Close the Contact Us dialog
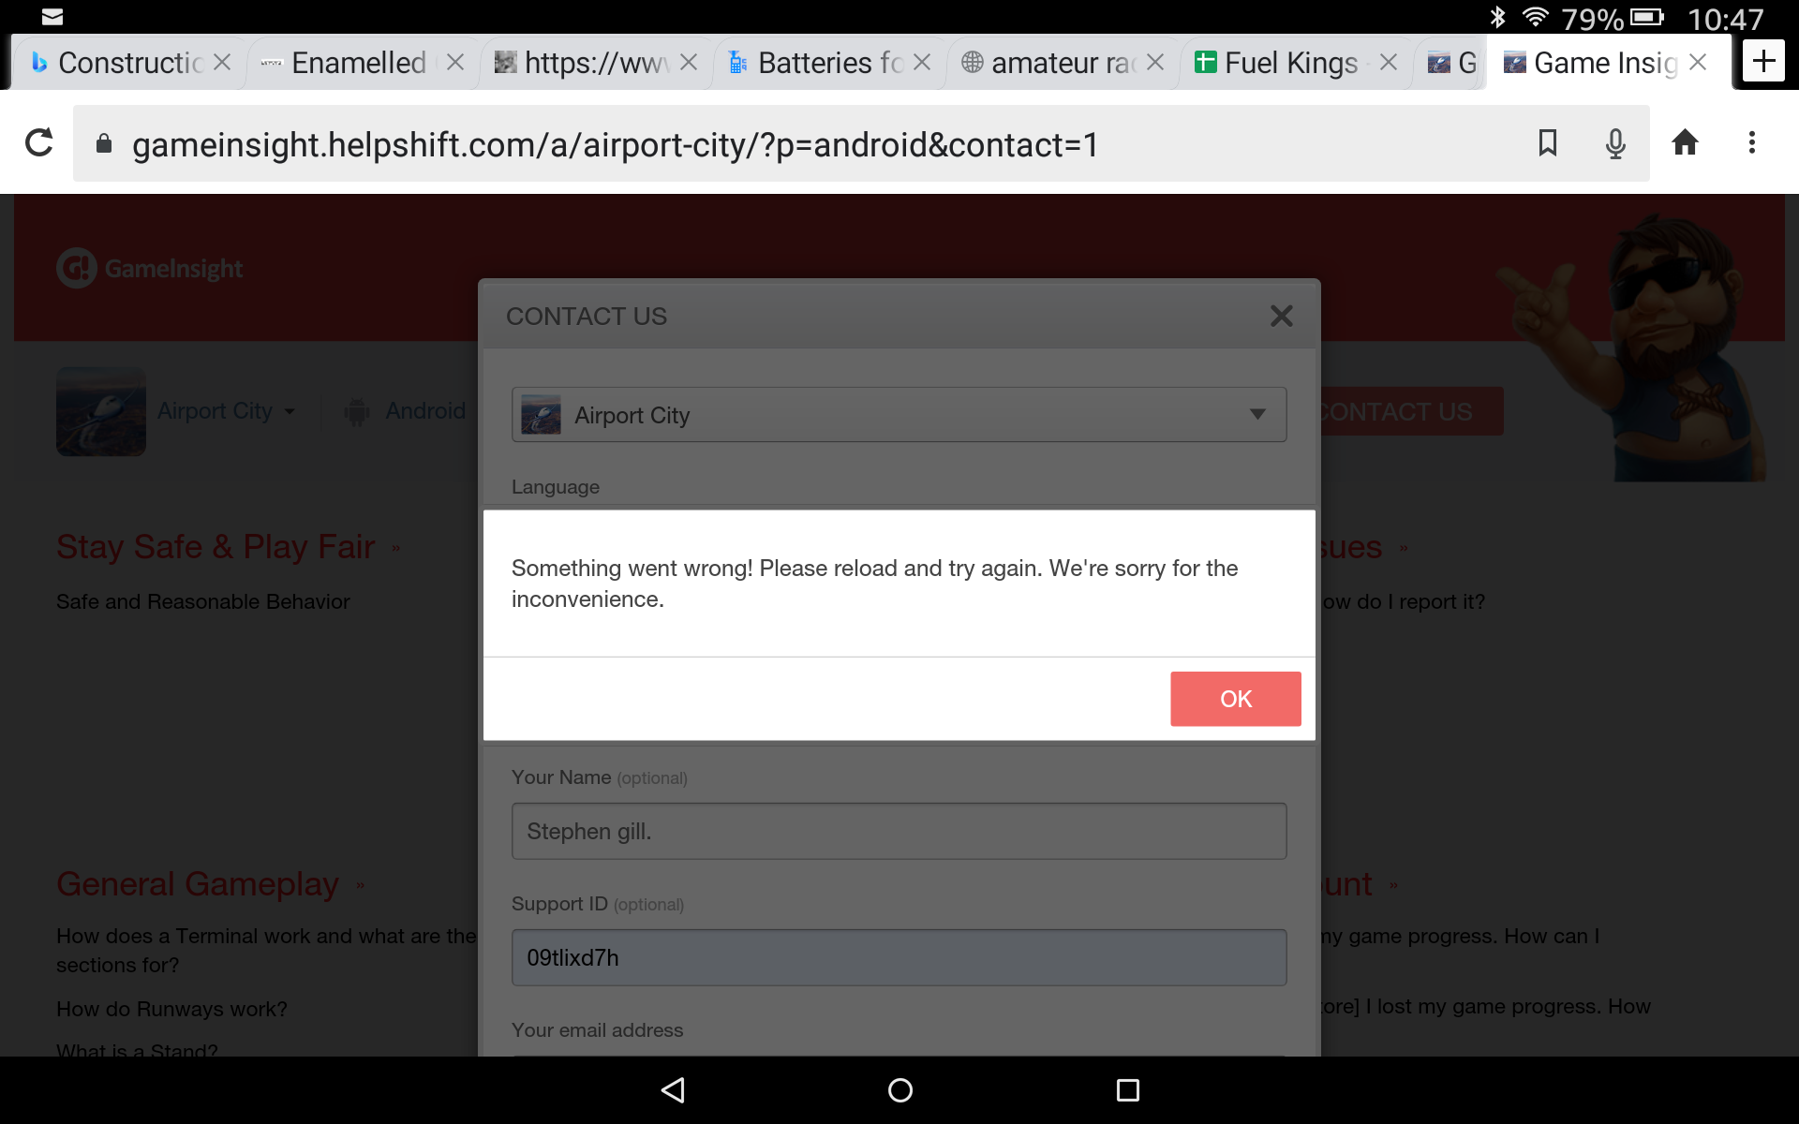The image size is (1799, 1124). [1281, 317]
